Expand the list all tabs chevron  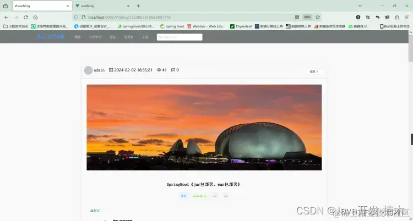coord(360,6)
